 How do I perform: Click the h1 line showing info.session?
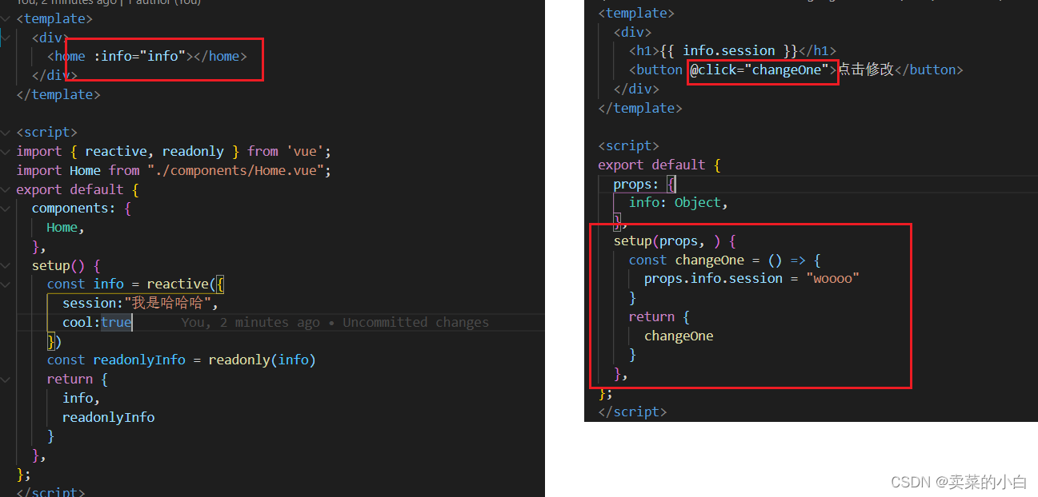pos(732,50)
